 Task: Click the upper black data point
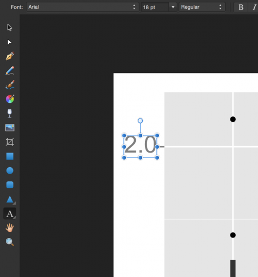click(233, 119)
